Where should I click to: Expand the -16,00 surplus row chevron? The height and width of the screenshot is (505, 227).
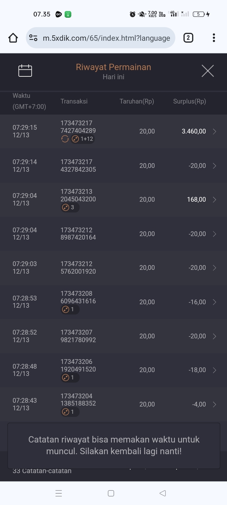[x=214, y=302]
